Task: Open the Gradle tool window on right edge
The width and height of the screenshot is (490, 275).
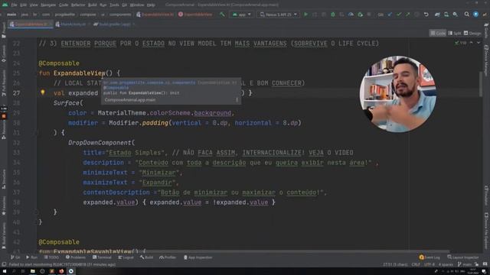Action: (x=486, y=31)
